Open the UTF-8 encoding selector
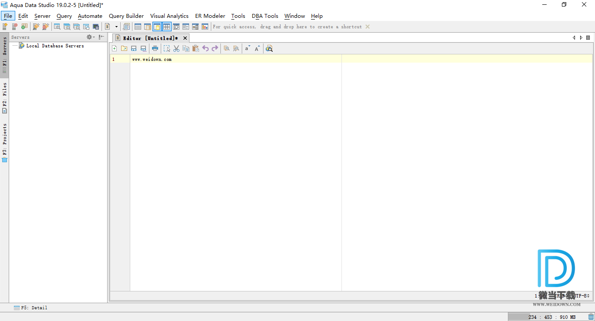The width and height of the screenshot is (595, 321). (x=581, y=296)
